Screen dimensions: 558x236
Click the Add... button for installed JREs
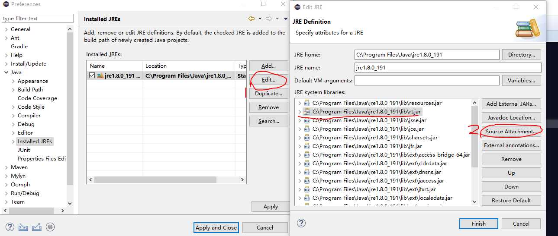click(x=268, y=66)
